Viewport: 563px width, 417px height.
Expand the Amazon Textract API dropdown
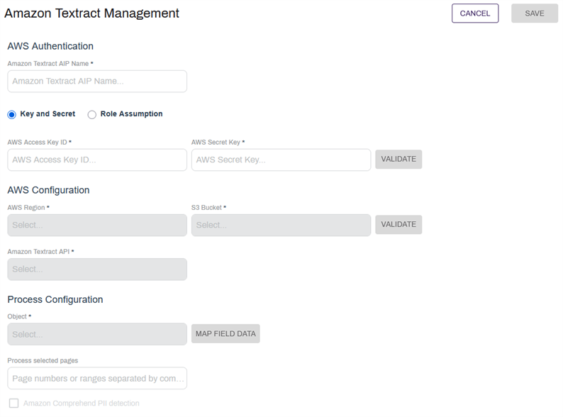click(x=97, y=269)
